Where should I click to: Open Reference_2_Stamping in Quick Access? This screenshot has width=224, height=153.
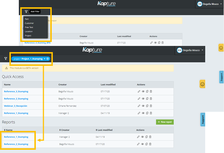point(16,99)
